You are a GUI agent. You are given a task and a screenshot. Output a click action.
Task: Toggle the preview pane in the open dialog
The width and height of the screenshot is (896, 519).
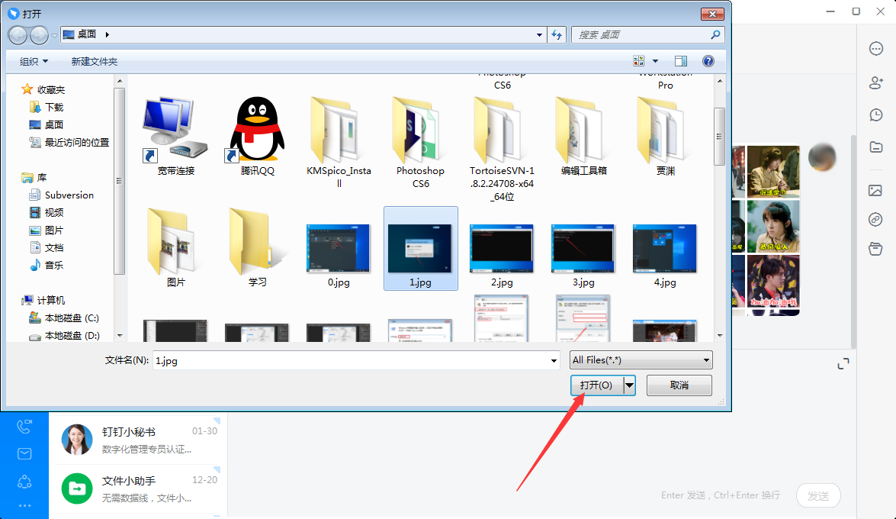point(681,60)
